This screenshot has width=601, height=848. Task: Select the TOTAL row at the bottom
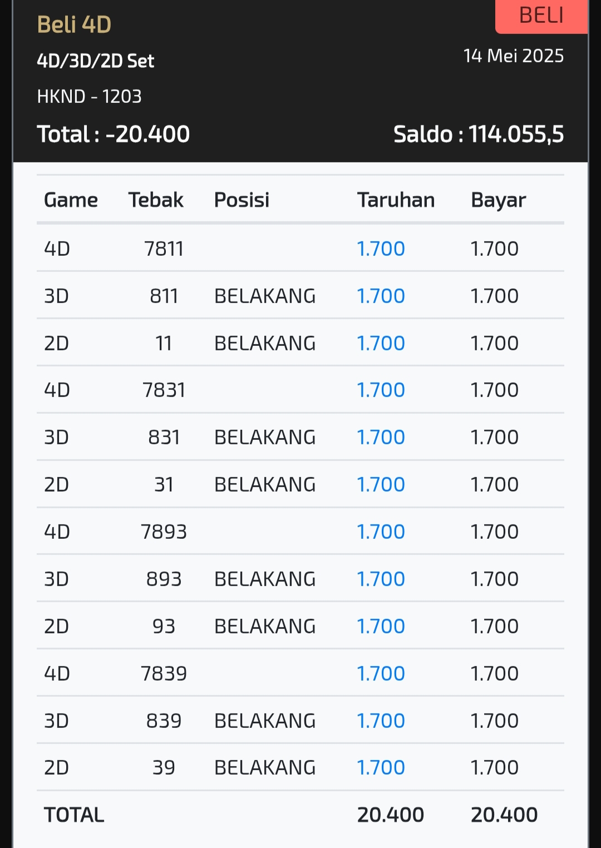pos(300,815)
